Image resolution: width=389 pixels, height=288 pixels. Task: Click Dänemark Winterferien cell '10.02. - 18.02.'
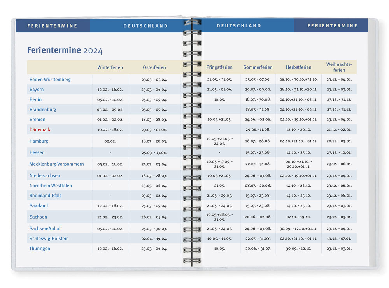[110, 130]
